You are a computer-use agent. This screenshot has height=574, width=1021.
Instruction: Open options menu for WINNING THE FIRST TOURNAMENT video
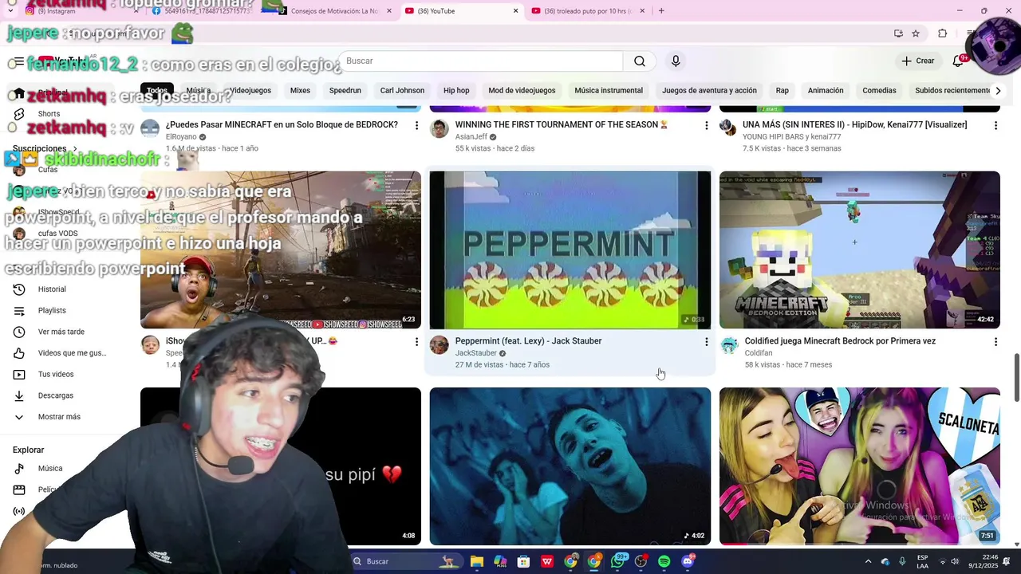click(x=706, y=125)
